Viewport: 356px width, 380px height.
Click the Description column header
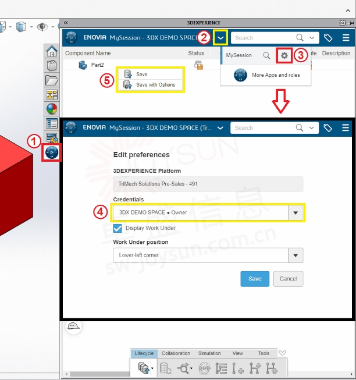(x=336, y=53)
